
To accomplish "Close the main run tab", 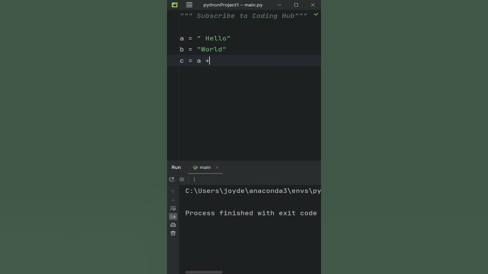I will [217, 167].
